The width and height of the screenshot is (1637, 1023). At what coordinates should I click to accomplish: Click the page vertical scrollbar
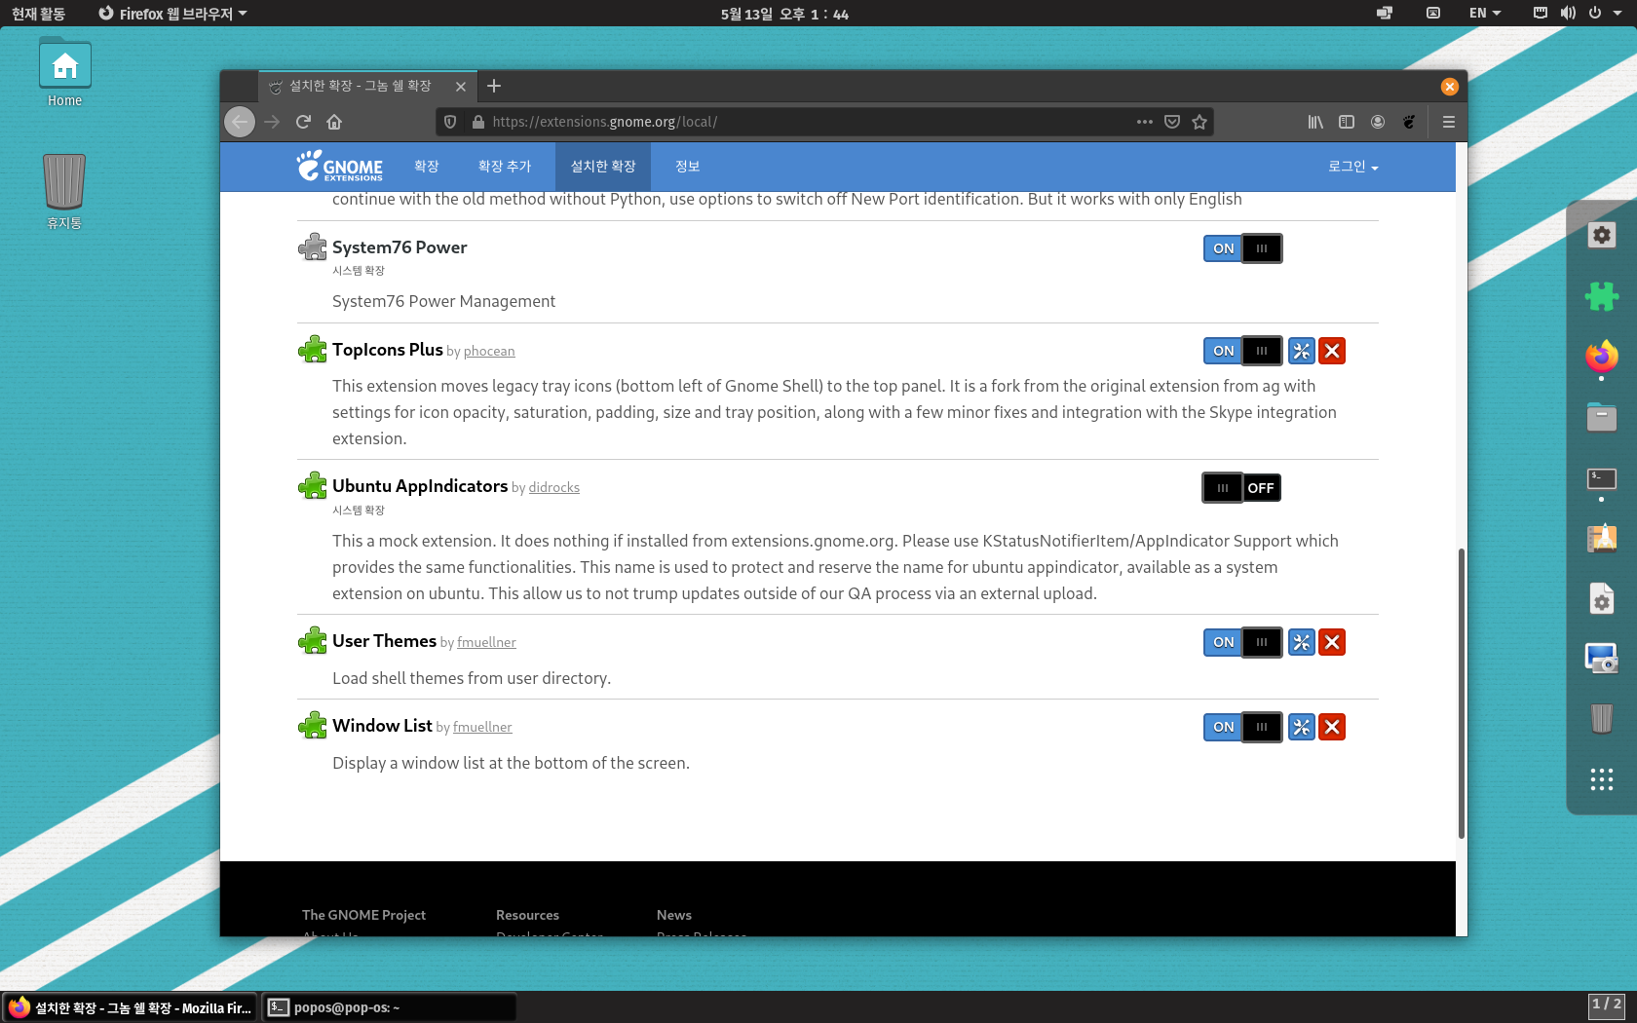[1462, 693]
